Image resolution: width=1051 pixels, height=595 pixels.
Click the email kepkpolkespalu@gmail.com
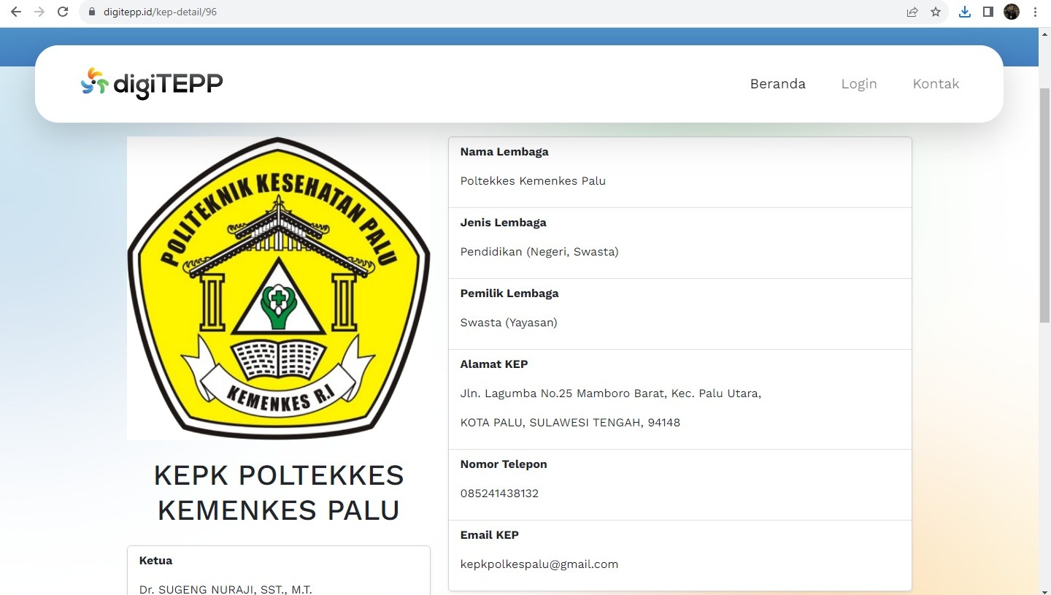[539, 564]
